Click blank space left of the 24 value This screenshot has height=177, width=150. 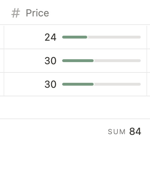click(24, 37)
